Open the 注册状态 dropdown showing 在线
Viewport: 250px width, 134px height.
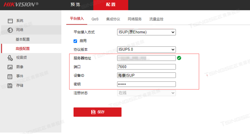tap(146, 93)
